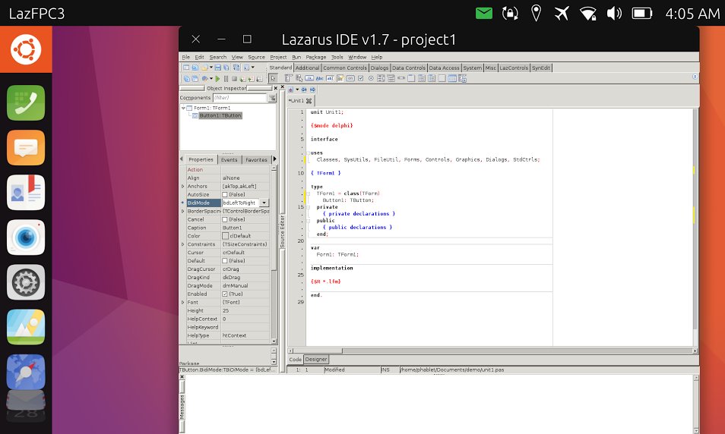Open the BidiMode value dropdown arrow
725x434 pixels.
coord(264,203)
